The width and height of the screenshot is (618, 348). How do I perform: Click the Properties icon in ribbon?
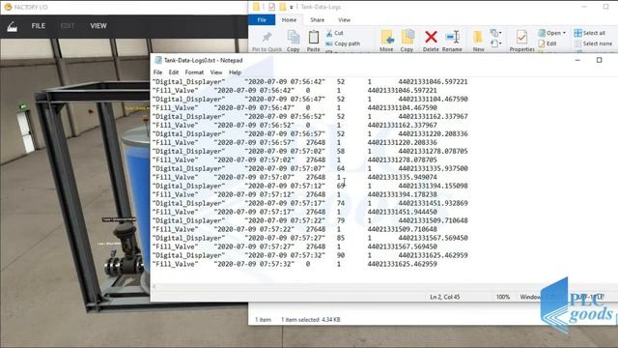tap(521, 38)
